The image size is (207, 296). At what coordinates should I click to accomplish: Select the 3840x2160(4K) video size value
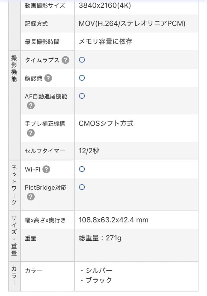point(105,5)
